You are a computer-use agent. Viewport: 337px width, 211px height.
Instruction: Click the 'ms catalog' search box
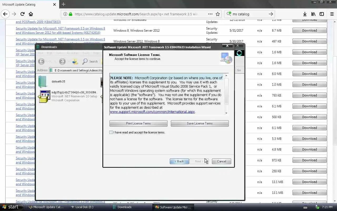click(x=250, y=14)
